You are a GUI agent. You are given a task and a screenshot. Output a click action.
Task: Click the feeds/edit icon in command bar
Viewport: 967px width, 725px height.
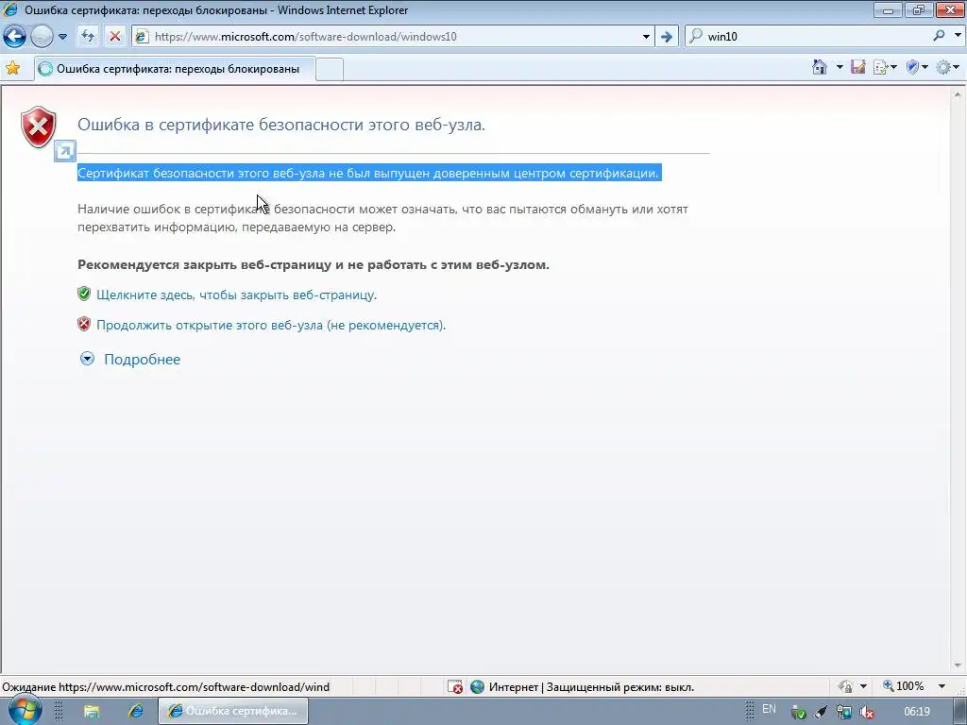[857, 67]
